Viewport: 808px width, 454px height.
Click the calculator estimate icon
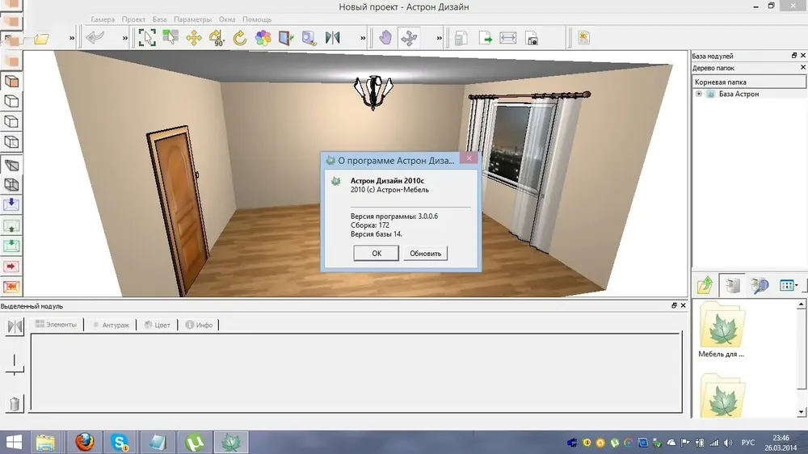461,38
